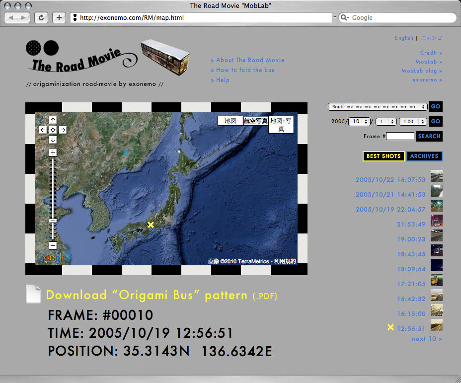Click The Road Movie logo
The image size is (461, 383).
click(x=82, y=57)
